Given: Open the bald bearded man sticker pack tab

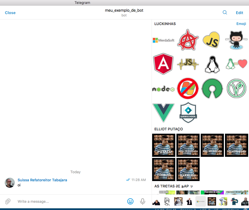Looking at the screenshot, I should point(245,201).
